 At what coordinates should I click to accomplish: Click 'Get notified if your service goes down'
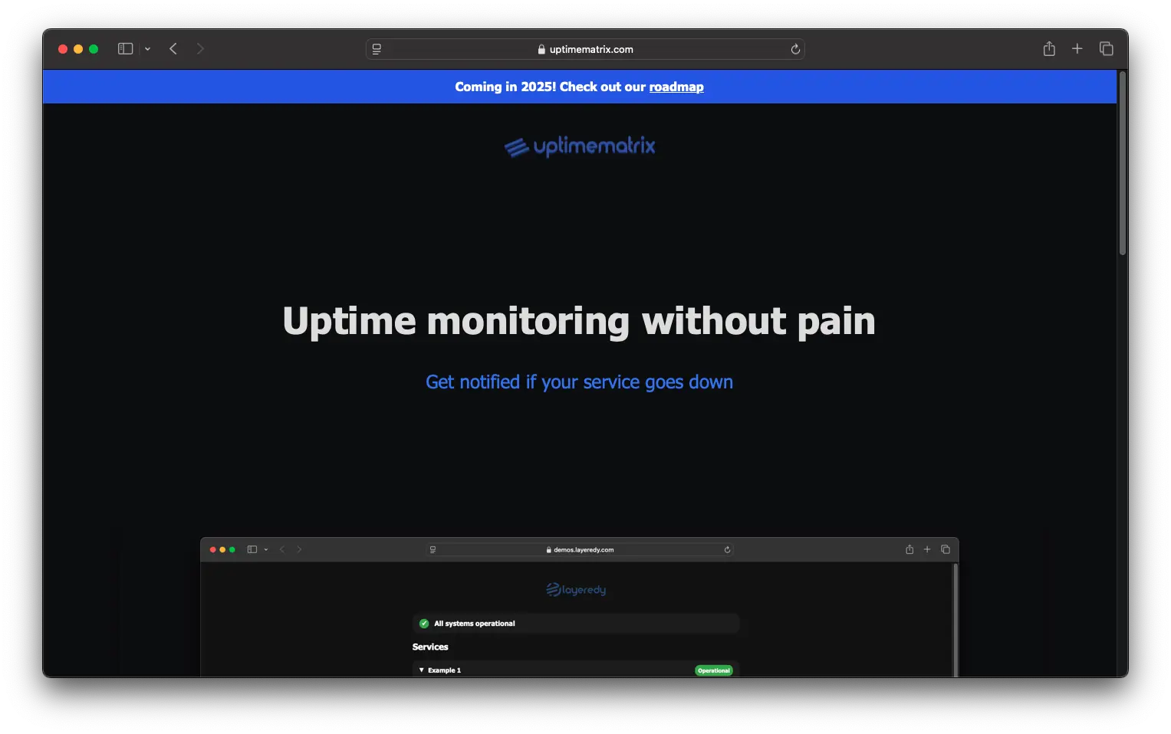point(579,382)
